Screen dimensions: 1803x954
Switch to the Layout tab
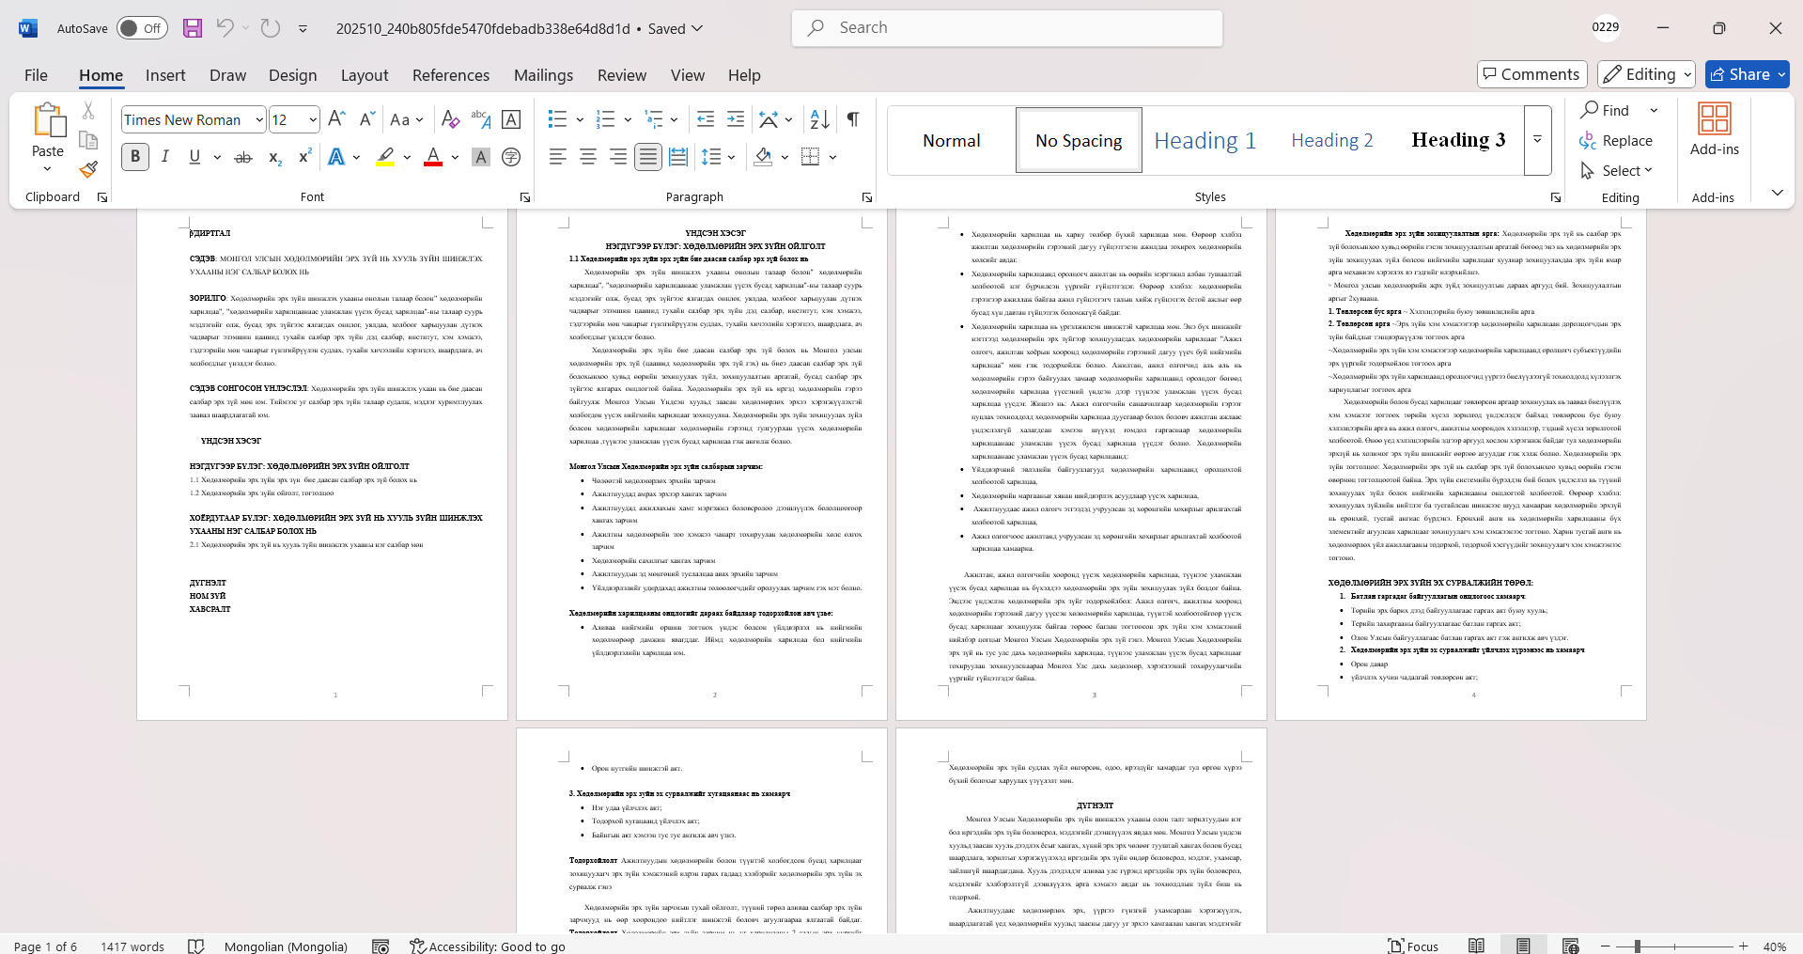point(364,75)
